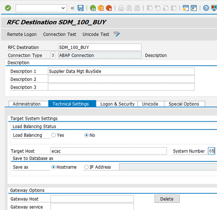Click the Delete button in Gateway Options
The height and width of the screenshot is (210, 217).
pyautogui.click(x=167, y=199)
